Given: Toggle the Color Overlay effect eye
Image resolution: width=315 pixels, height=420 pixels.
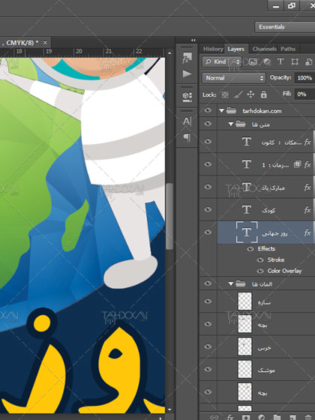Looking at the screenshot, I should pyautogui.click(x=260, y=271).
